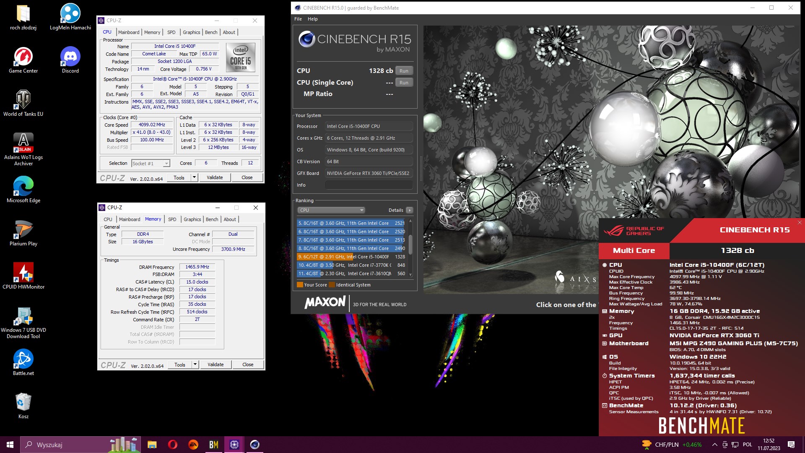Open Cinebench File menu

(x=298, y=19)
